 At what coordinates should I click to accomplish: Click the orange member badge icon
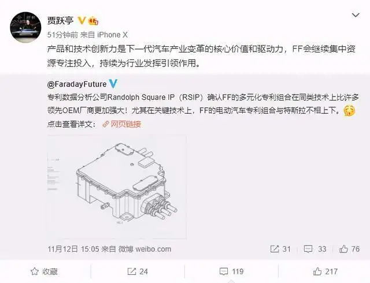(94, 21)
